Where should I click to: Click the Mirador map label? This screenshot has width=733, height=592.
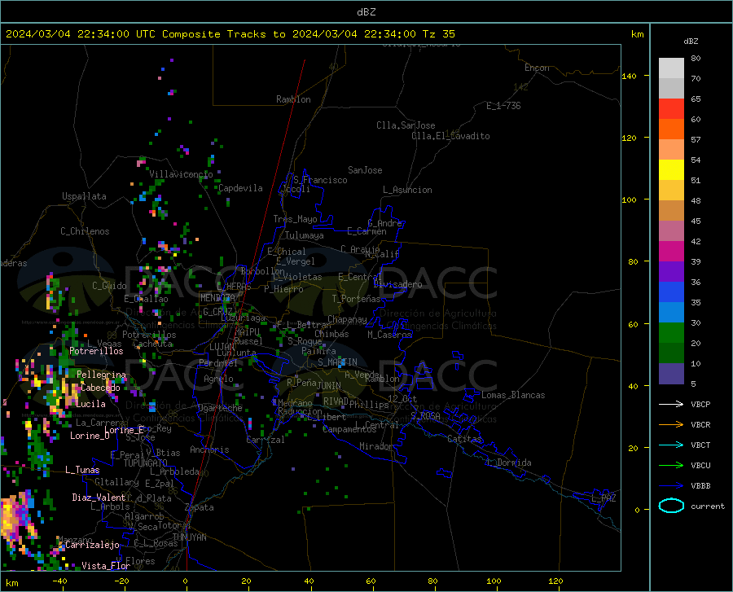[x=375, y=446]
